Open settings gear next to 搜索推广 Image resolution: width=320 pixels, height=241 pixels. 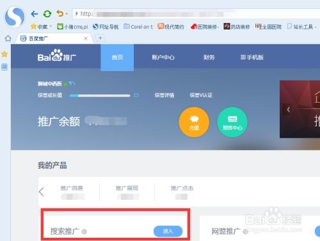84,231
